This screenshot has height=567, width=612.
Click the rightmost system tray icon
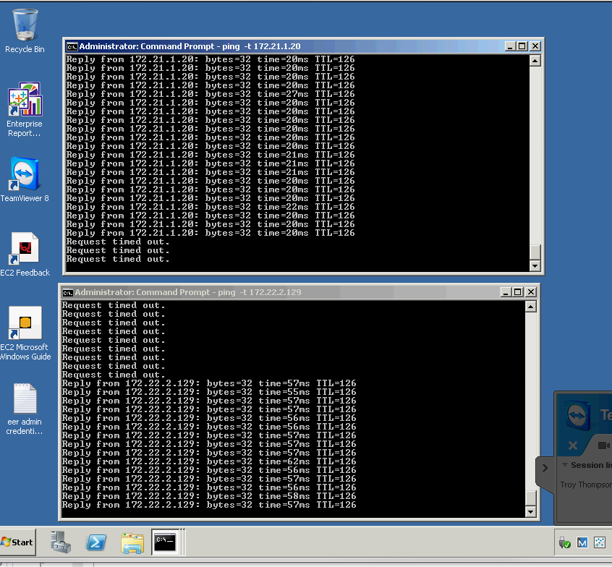(599, 542)
